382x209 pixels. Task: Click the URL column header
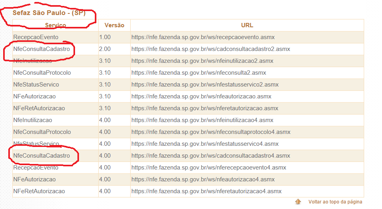point(247,25)
